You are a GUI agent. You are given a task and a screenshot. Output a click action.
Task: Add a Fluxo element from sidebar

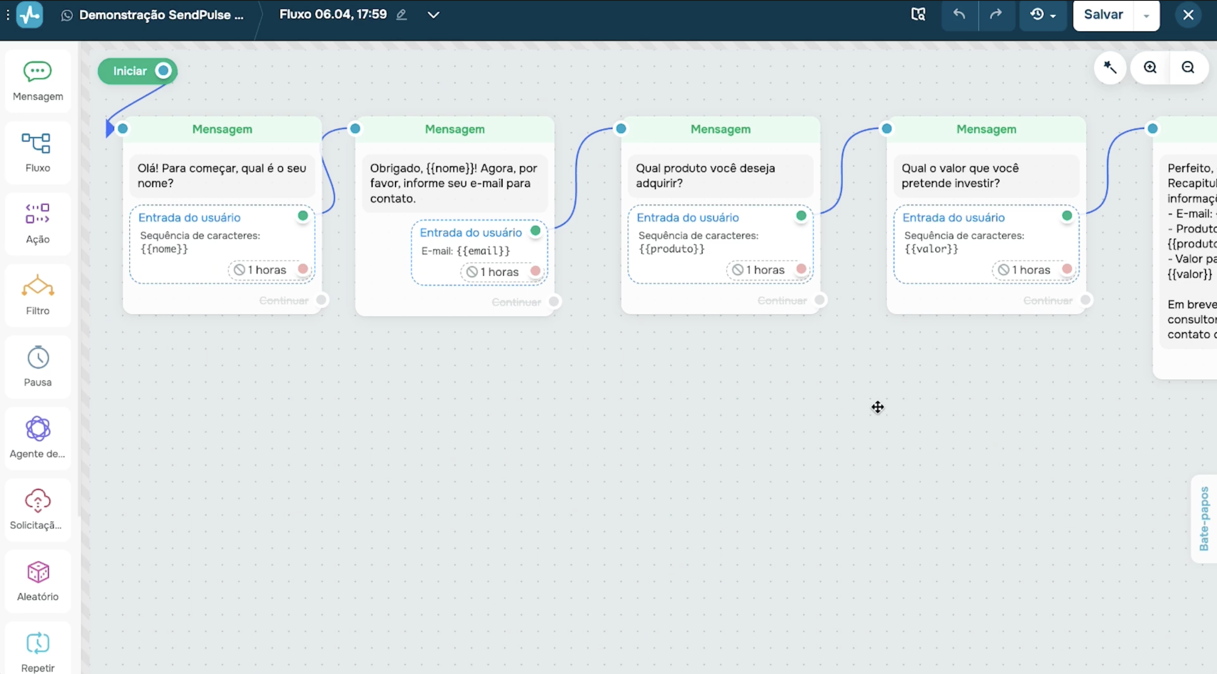point(38,152)
